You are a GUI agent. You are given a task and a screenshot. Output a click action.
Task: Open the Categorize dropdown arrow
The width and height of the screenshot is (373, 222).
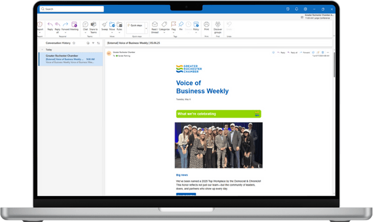(x=164, y=33)
